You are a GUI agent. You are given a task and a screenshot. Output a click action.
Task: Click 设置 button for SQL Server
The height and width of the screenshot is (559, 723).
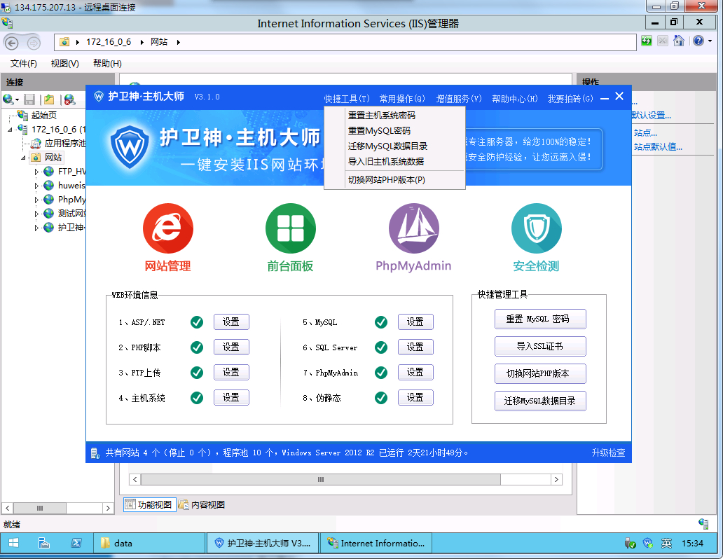tap(415, 347)
